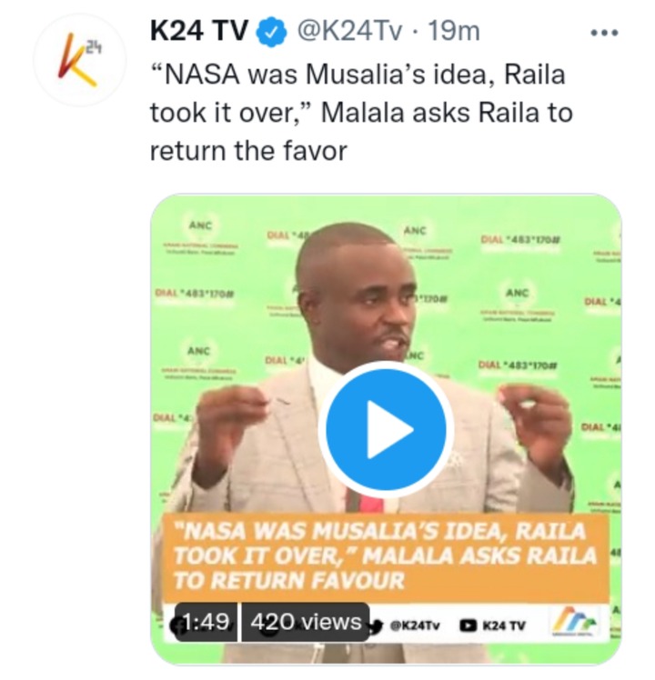Image resolution: width=655 pixels, height=680 pixels.
Task: Open the K24 profile avatar
Action: [x=80, y=60]
